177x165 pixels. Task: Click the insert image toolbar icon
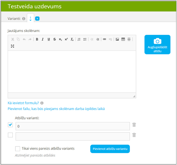(117, 39)
